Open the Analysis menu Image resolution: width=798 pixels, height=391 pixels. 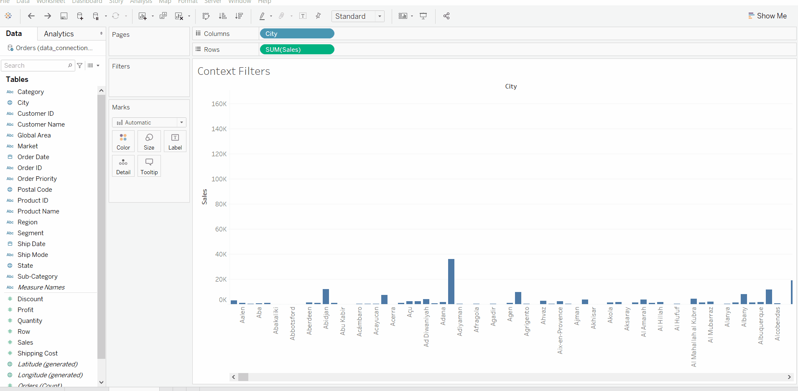[x=141, y=2]
